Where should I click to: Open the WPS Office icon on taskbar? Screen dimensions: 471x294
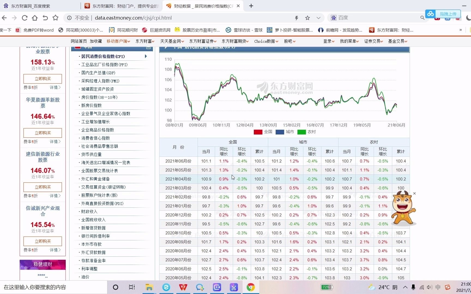click(183, 287)
